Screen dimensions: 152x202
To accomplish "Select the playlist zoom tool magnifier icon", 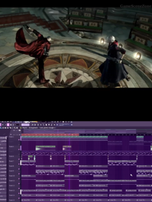I will pyautogui.click(x=15, y=128).
